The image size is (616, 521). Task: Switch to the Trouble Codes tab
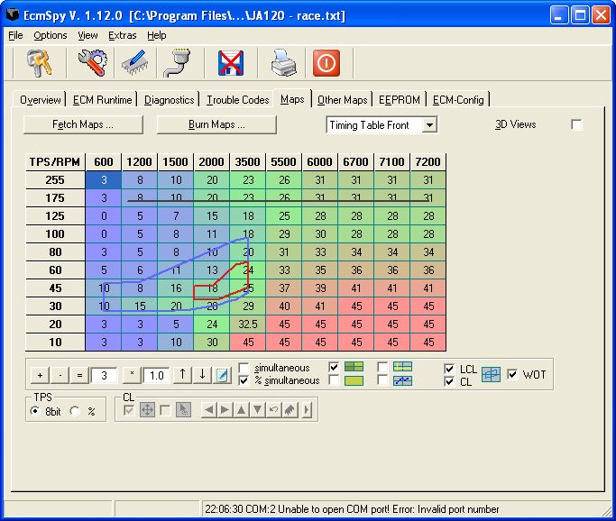tap(238, 100)
